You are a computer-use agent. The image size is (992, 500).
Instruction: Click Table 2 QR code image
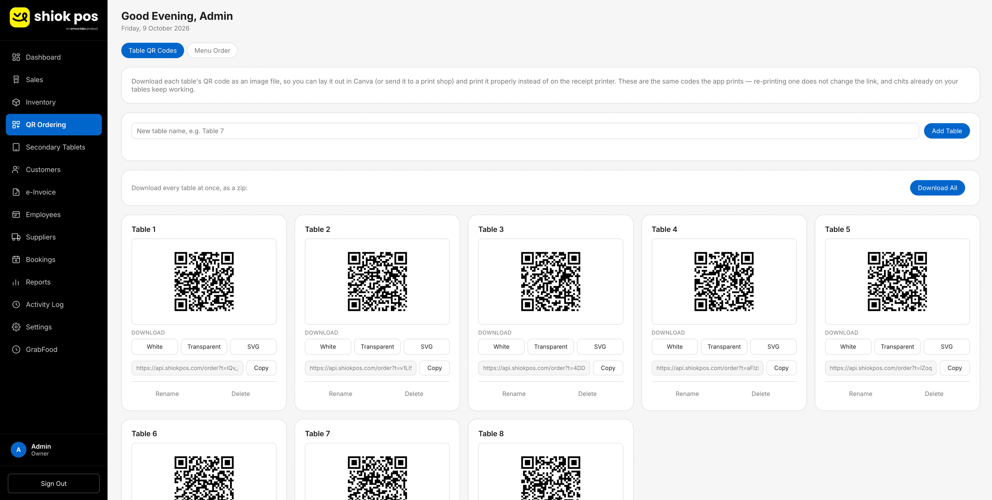pyautogui.click(x=377, y=281)
